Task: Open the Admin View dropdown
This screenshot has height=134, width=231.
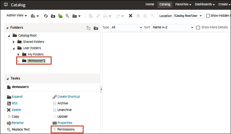Action: [17, 15]
